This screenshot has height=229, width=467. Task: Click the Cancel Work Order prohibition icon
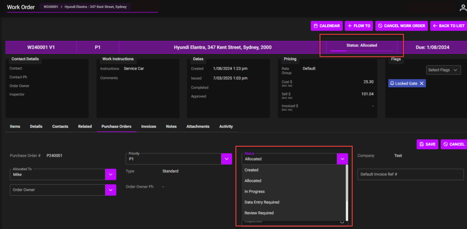380,26
